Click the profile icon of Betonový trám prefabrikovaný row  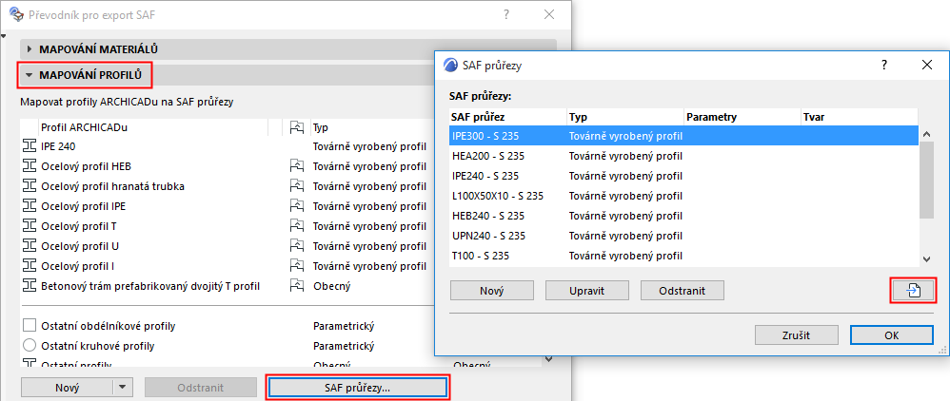coord(30,285)
